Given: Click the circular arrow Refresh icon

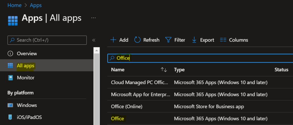Looking at the screenshot, I should click(x=137, y=40).
